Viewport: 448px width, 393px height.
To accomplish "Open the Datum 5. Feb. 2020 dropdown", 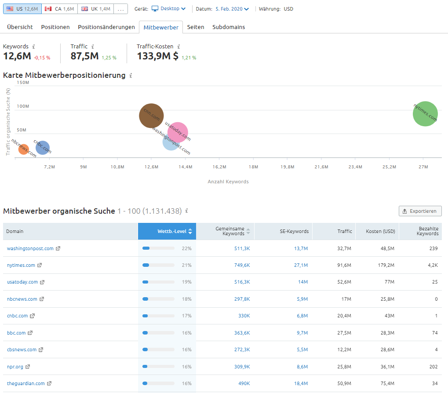I will pos(232,9).
